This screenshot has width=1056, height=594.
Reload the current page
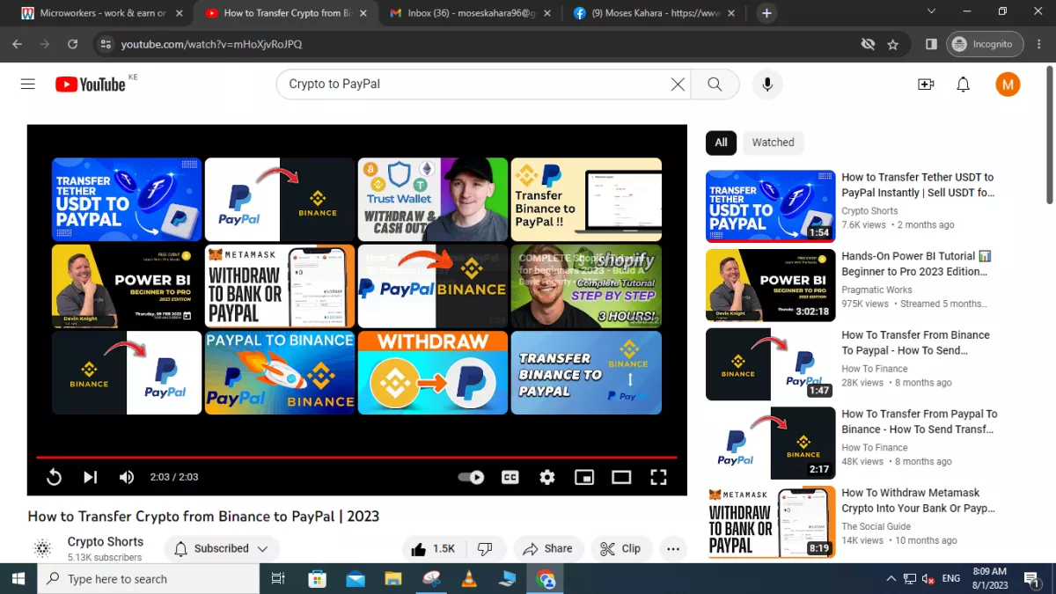coord(72,44)
